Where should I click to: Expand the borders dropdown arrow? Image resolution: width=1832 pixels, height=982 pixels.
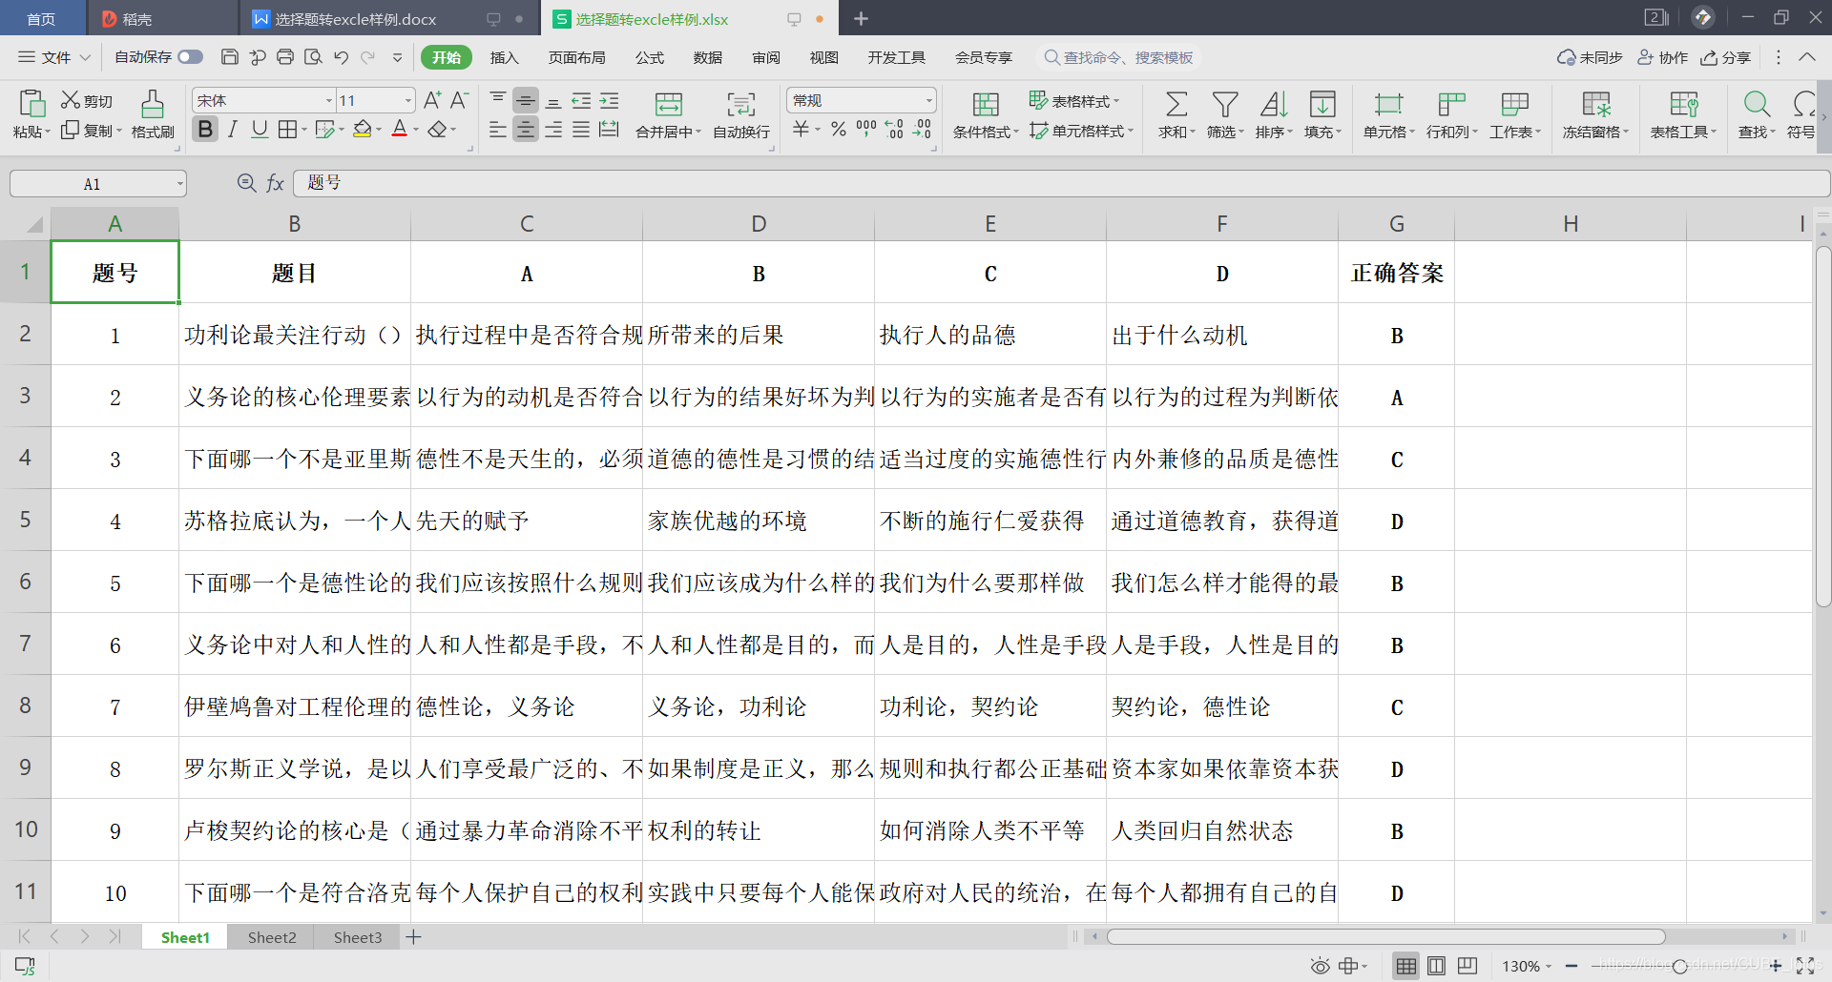pyautogui.click(x=303, y=130)
